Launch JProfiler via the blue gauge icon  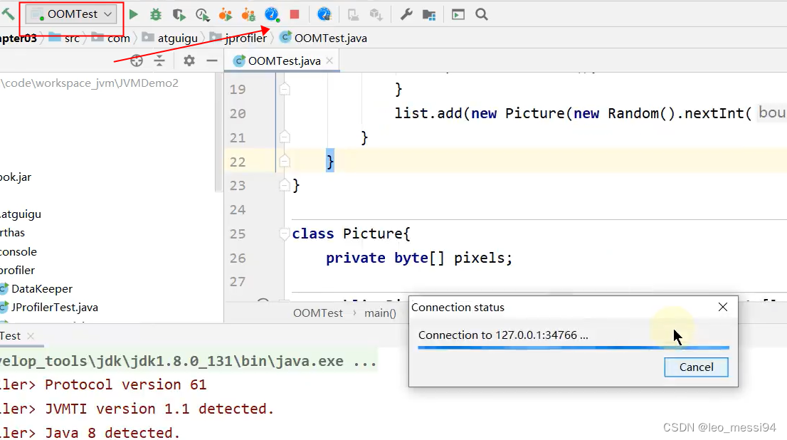click(x=272, y=14)
